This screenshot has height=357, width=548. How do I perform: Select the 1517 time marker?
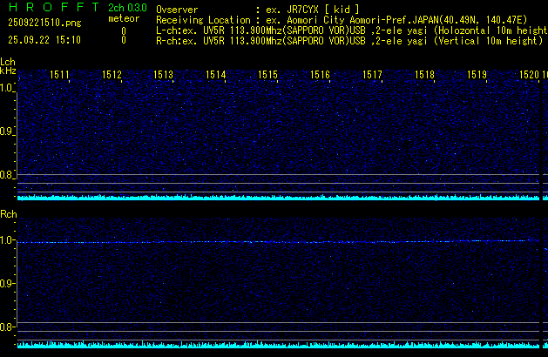[372, 76]
